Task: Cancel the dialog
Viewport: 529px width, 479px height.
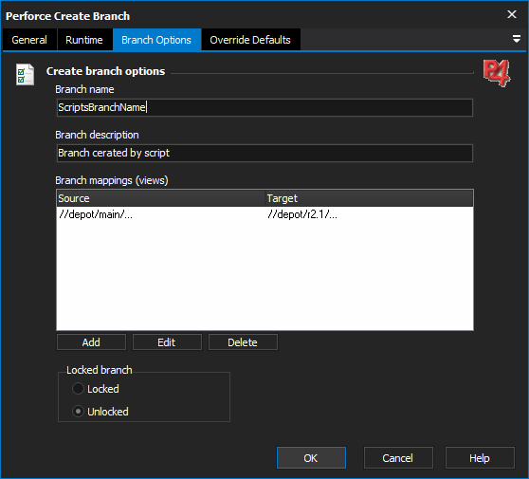Action: pyautogui.click(x=398, y=458)
